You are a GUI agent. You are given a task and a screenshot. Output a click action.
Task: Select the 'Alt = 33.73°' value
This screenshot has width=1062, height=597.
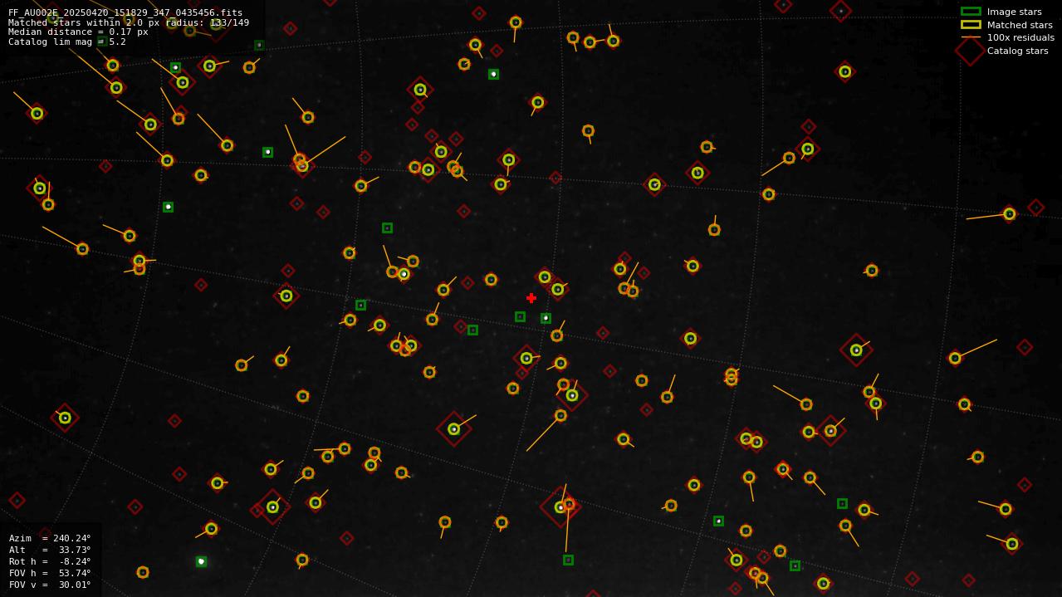point(50,550)
